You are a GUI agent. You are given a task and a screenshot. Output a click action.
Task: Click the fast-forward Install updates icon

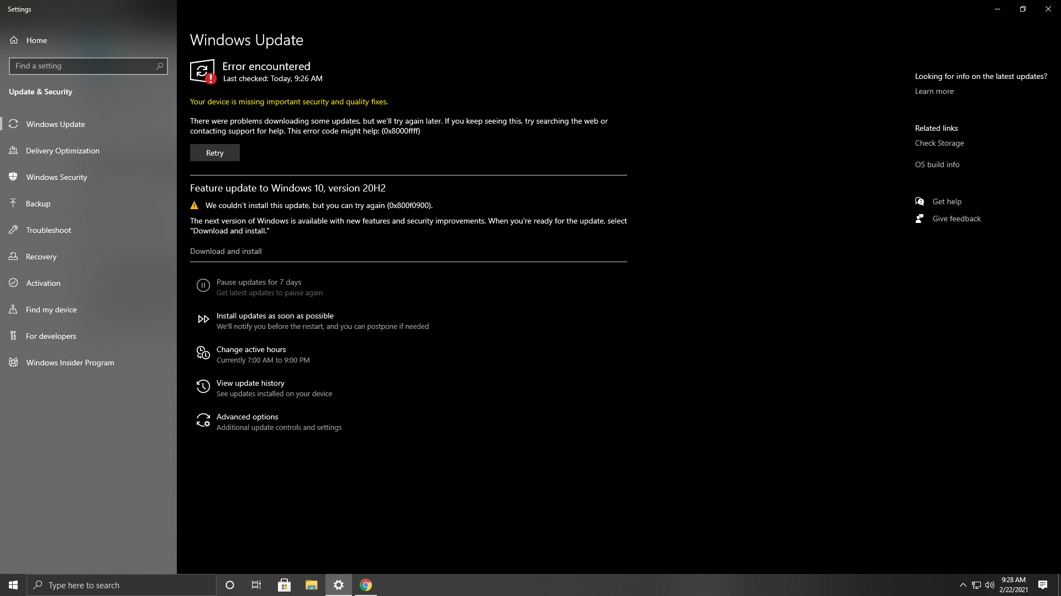tap(203, 319)
